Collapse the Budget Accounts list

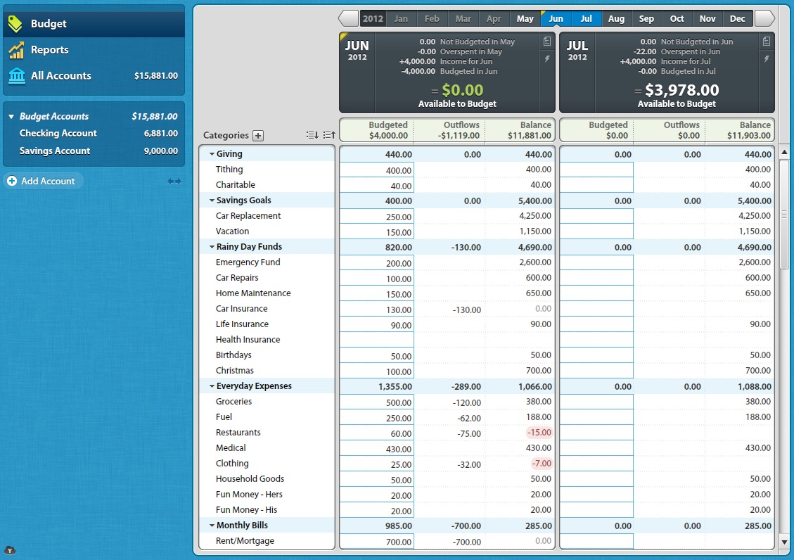11,117
